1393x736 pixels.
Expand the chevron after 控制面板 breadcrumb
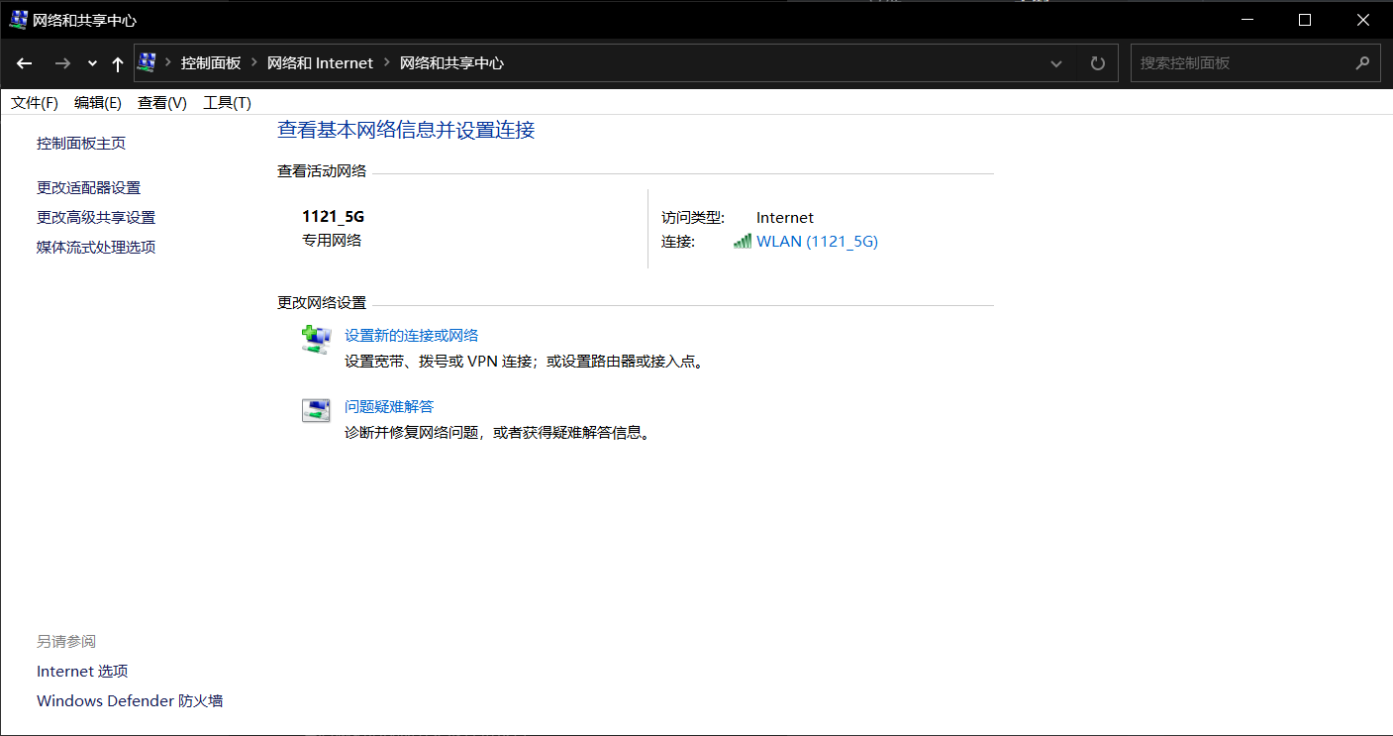254,62
